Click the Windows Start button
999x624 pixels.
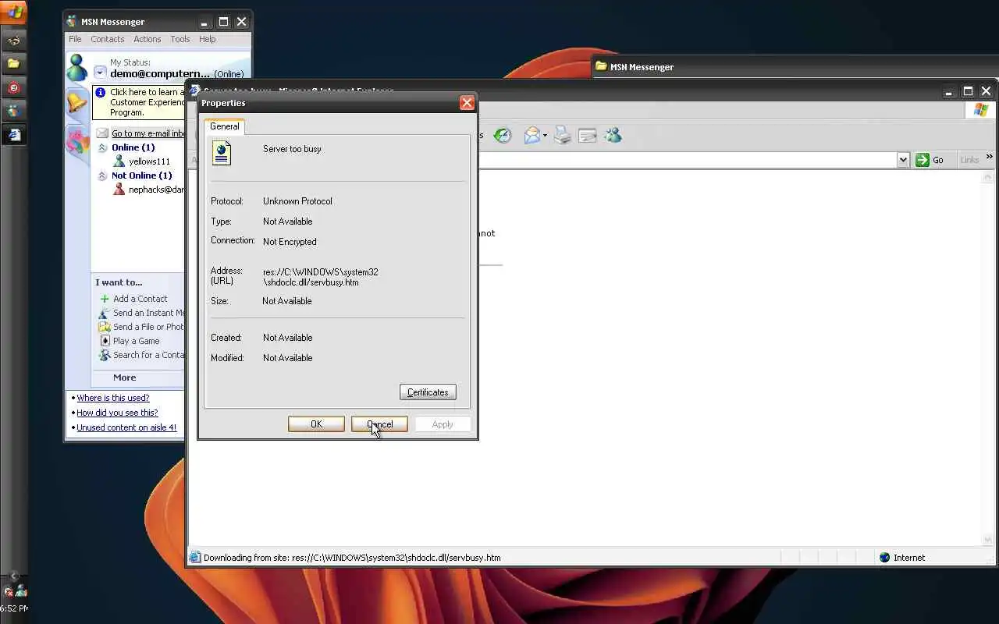click(x=14, y=12)
